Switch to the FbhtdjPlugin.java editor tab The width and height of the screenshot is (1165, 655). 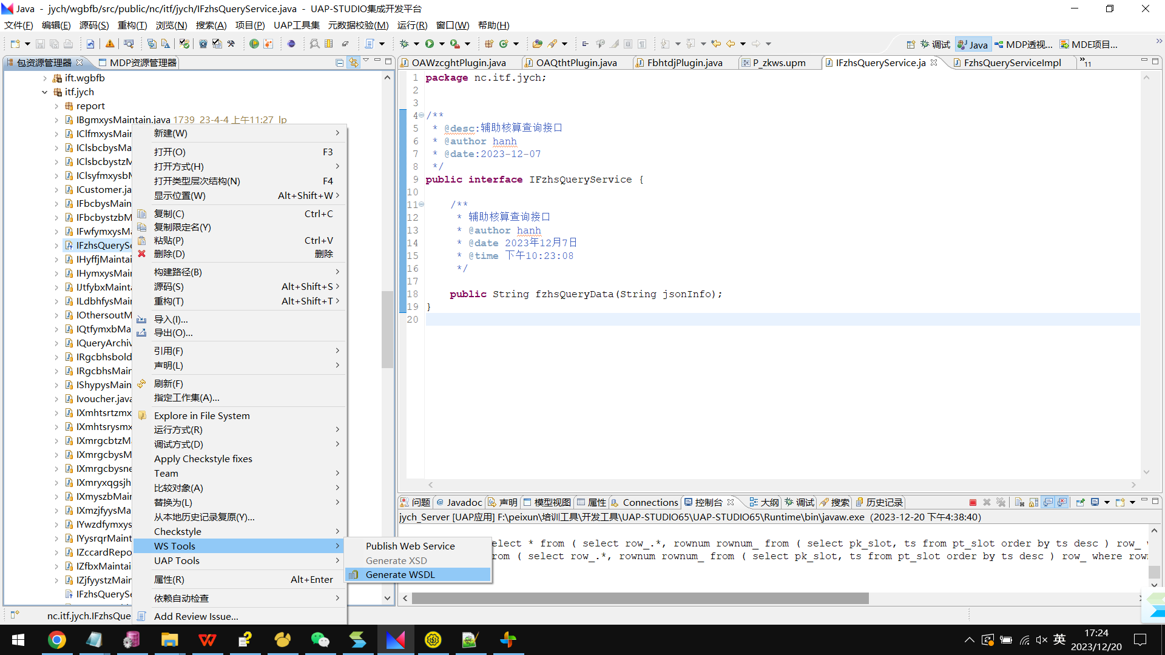pos(684,62)
